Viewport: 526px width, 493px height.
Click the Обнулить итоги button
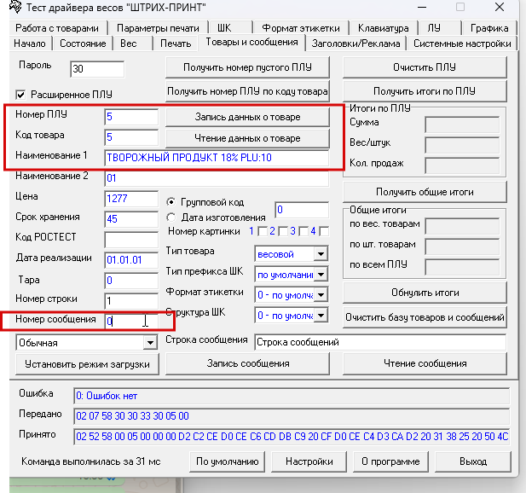[x=425, y=293]
